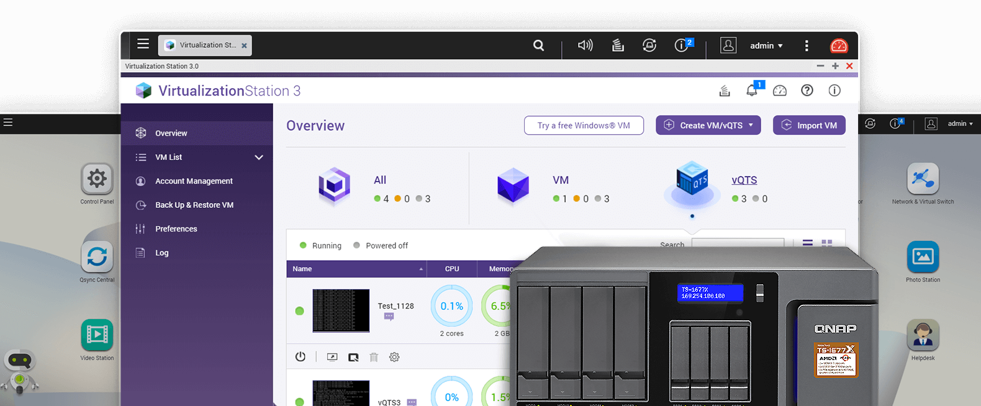Sort by the Name column header
Screen dimensions: 981x406
tap(356, 269)
